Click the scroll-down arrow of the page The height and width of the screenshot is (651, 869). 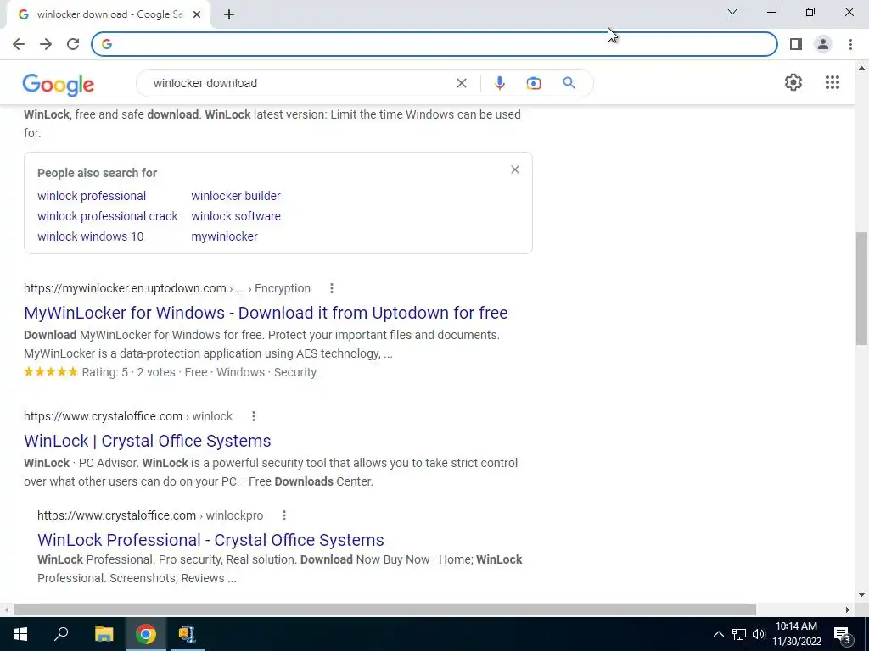(862, 596)
